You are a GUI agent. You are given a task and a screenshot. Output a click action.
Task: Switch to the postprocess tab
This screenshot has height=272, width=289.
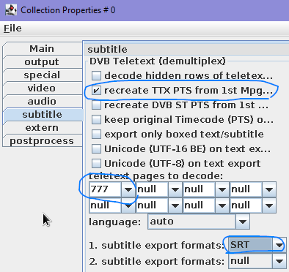(x=42, y=141)
